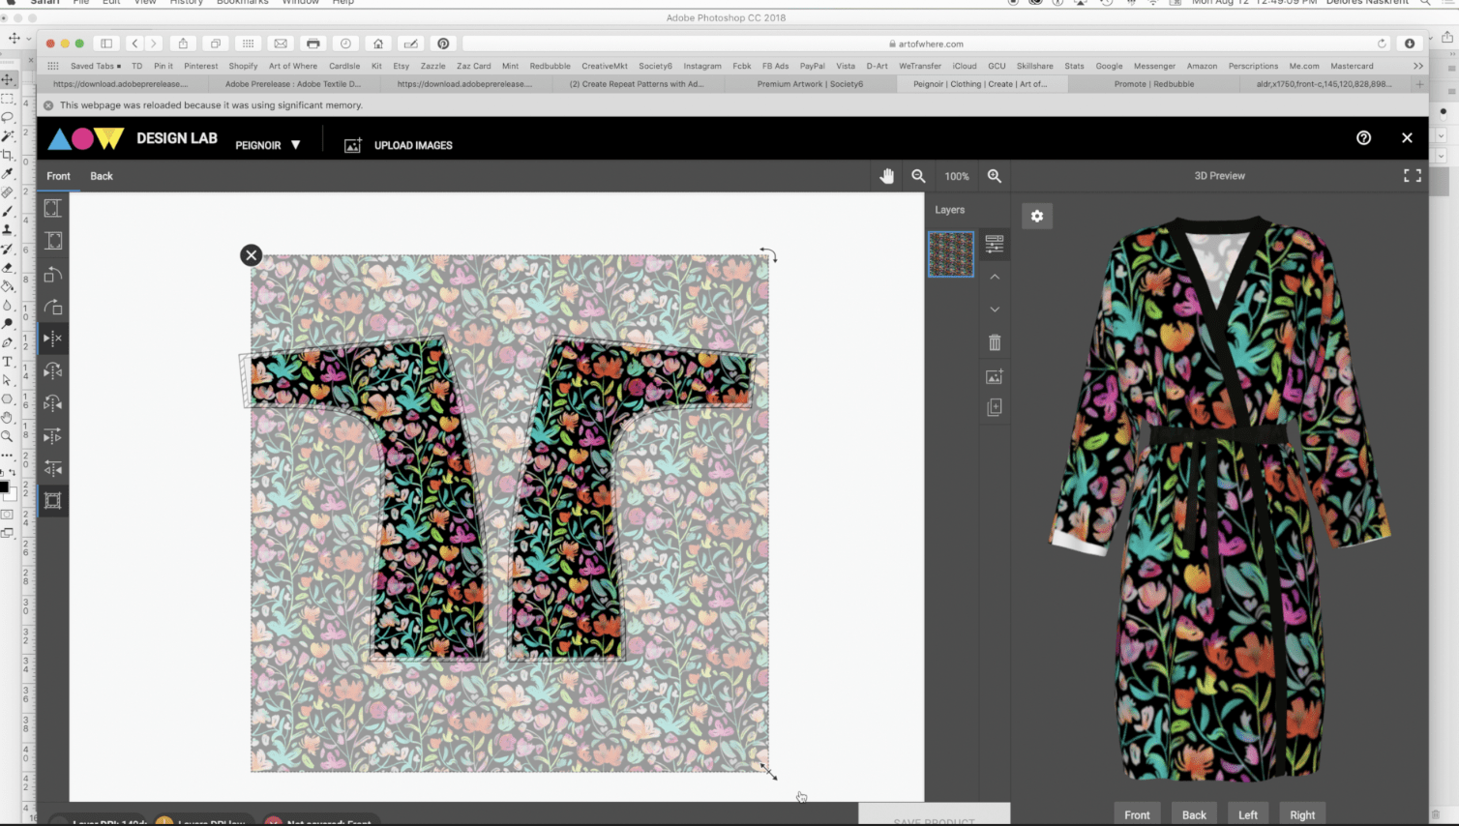This screenshot has width=1459, height=826.
Task: Open the PEIGNOIR product dropdown
Action: coord(268,145)
